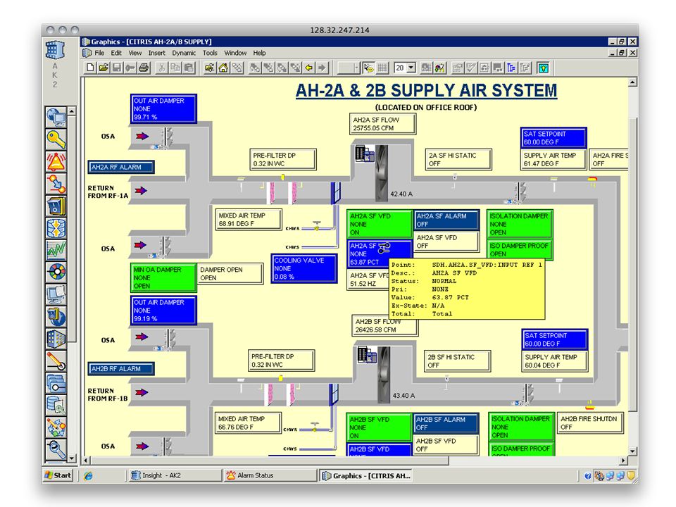The image size is (676, 507).
Task: Click the sidebar scroll up arrow
Action: [72, 111]
